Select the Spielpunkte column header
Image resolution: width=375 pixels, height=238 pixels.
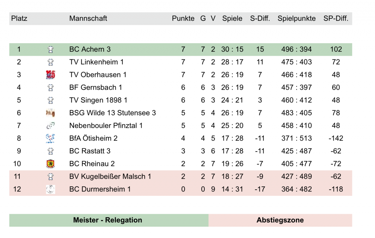(x=297, y=18)
